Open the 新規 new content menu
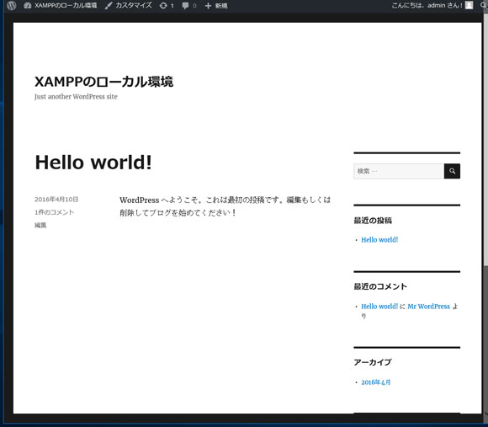Screen dimensions: 488x427 (216, 6)
